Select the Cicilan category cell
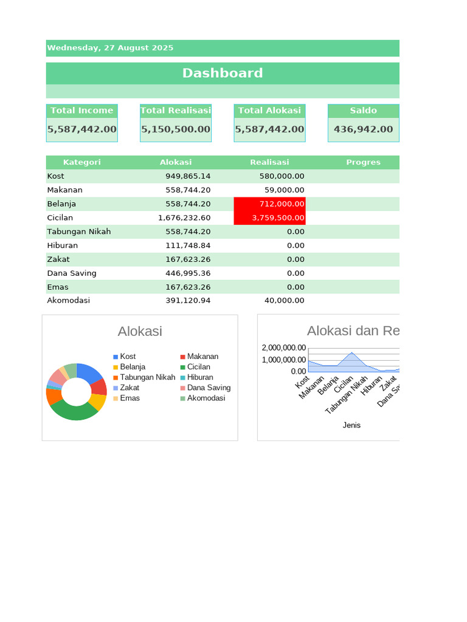 point(82,218)
